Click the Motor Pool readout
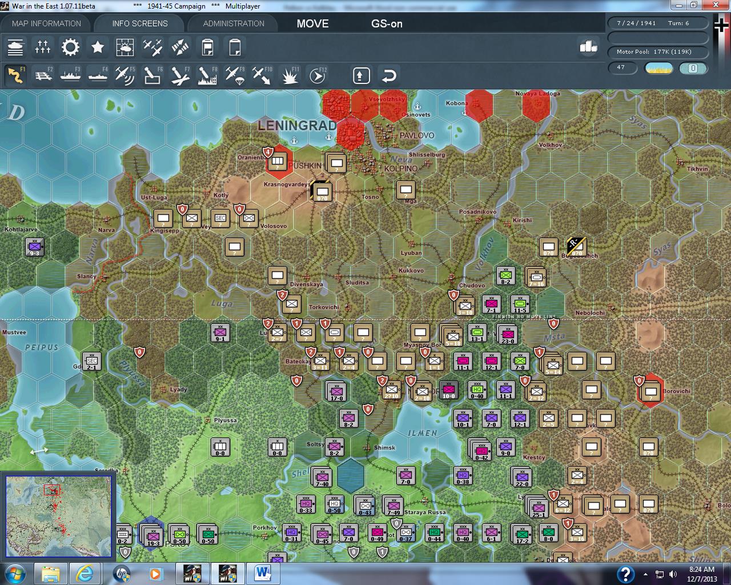The image size is (731, 585). [x=658, y=51]
